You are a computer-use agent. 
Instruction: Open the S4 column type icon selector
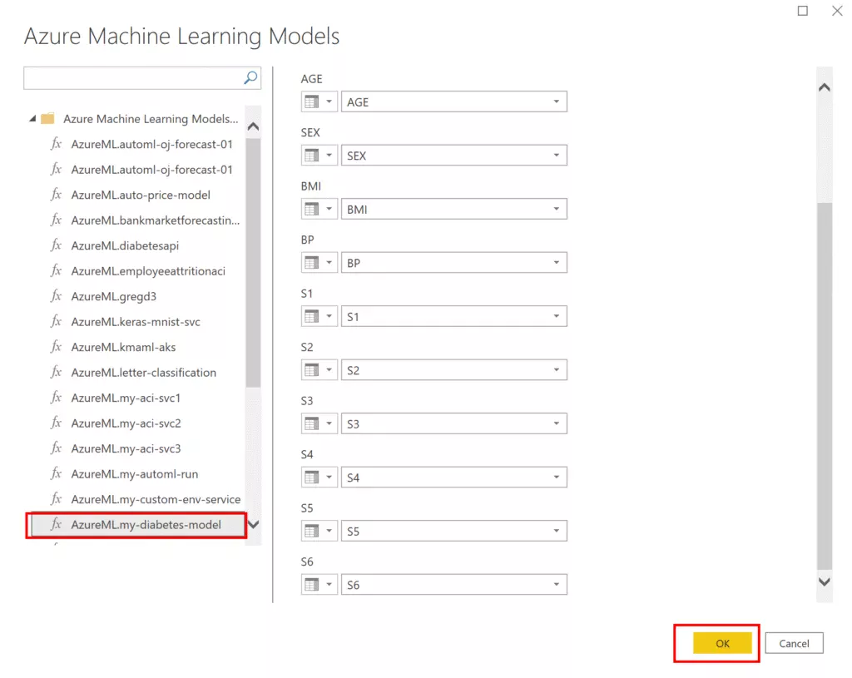[319, 478]
